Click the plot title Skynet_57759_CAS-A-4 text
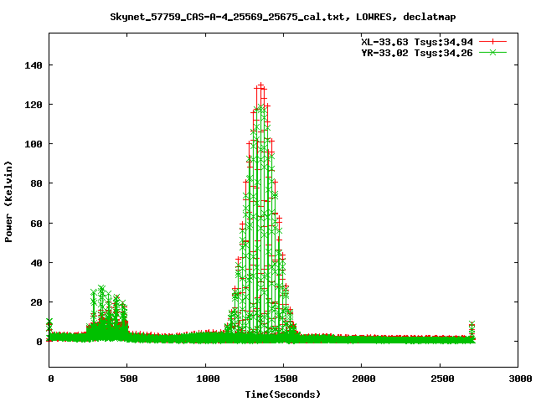Viewport: 536px width, 402px height. click(283, 17)
